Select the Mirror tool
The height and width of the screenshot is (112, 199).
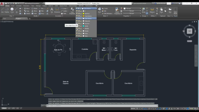34,11
